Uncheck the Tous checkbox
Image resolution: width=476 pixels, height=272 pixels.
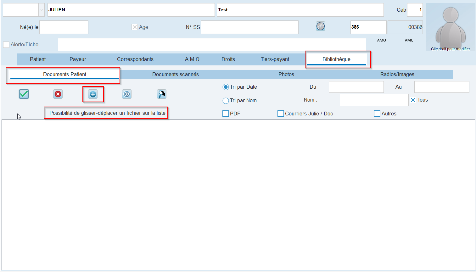coord(413,100)
